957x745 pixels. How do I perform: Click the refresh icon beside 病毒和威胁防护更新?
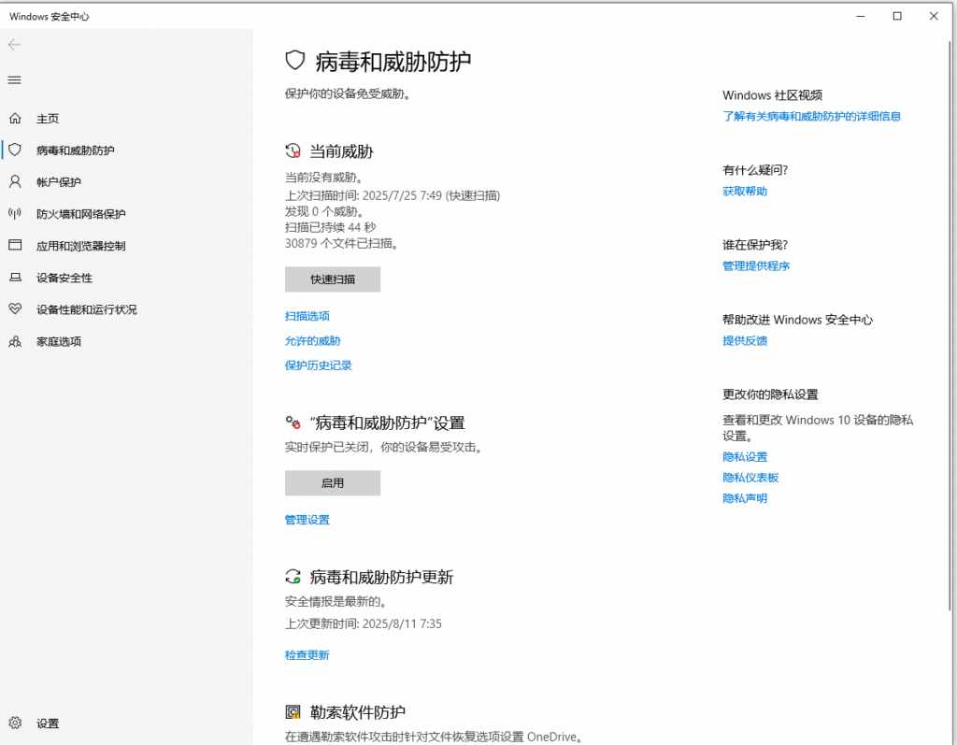(293, 577)
